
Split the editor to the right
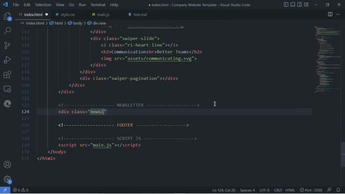pos(330,15)
